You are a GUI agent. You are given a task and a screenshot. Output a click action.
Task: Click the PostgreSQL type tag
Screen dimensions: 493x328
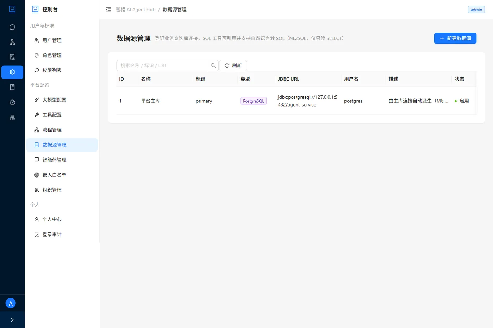(x=254, y=101)
